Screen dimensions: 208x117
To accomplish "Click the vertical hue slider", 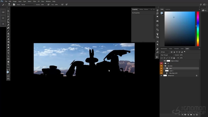I will [198, 28].
